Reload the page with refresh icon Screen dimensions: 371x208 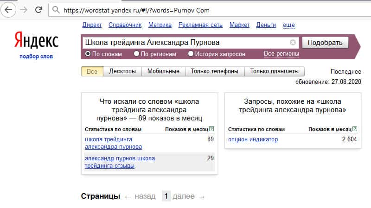[x=39, y=9]
